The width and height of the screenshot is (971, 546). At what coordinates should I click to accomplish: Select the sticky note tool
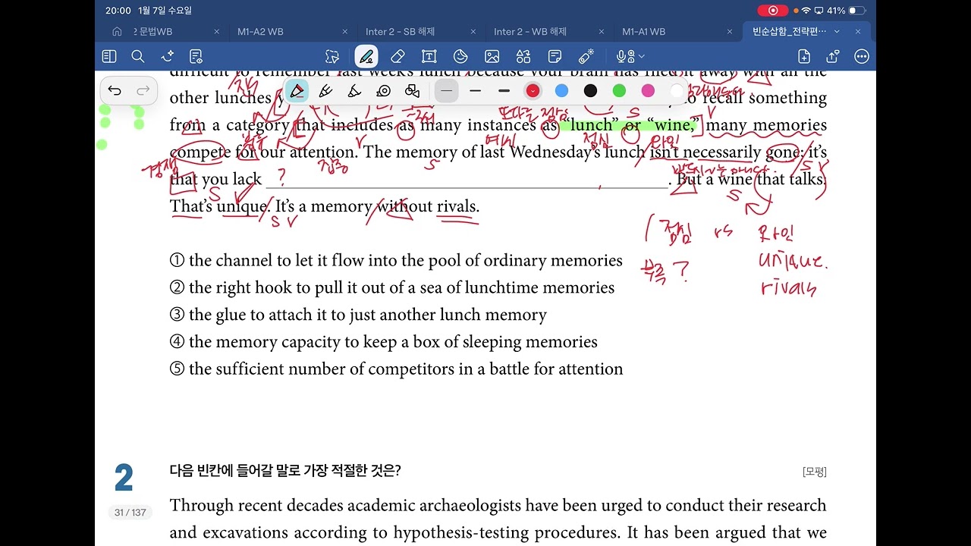(555, 56)
